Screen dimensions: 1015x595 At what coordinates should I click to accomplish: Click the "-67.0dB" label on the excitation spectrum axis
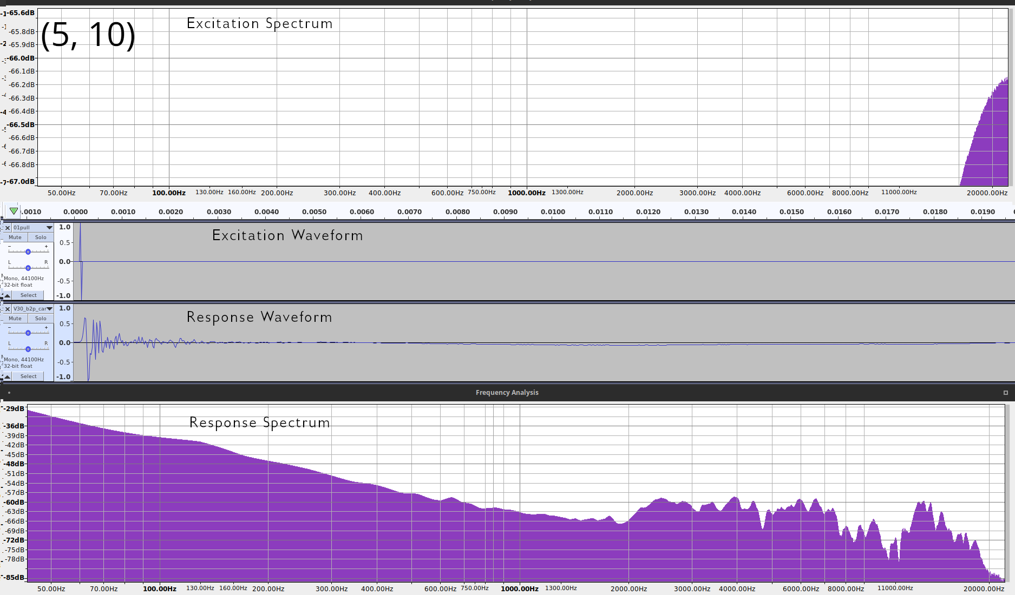[21, 181]
